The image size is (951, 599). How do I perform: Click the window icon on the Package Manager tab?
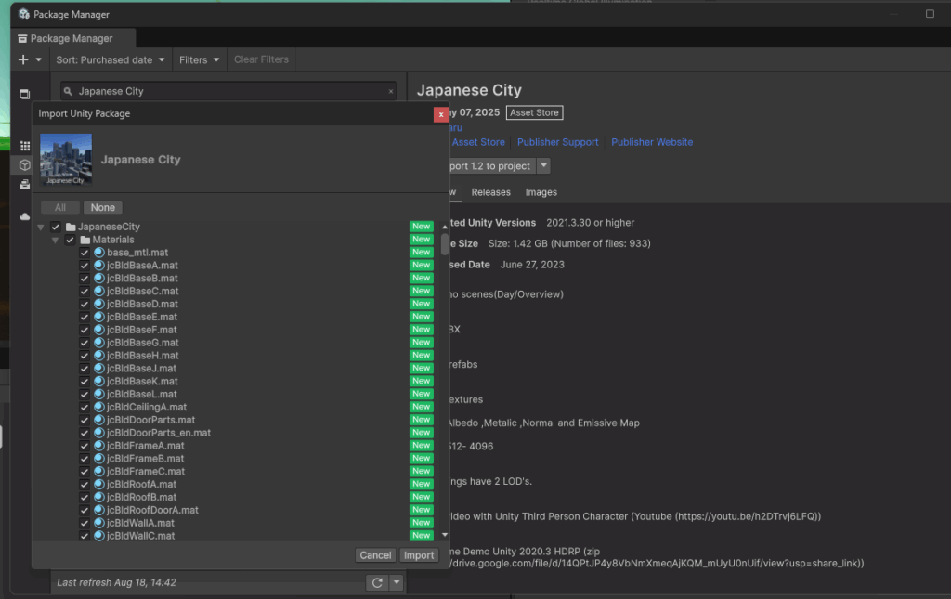[22, 39]
